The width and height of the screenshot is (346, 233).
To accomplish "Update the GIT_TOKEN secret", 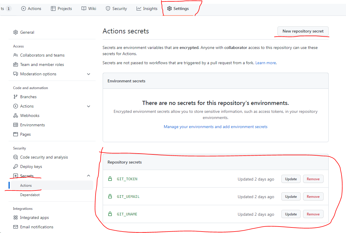I will 291,179.
